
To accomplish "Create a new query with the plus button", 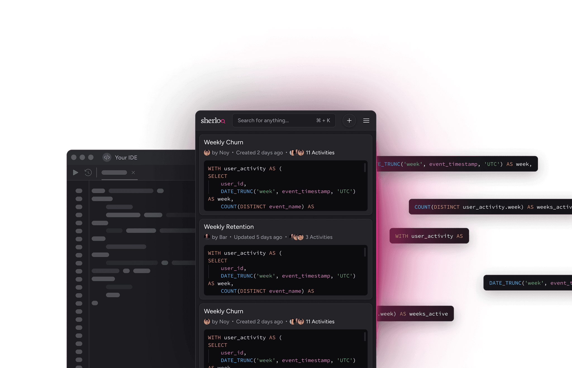I will coord(349,120).
